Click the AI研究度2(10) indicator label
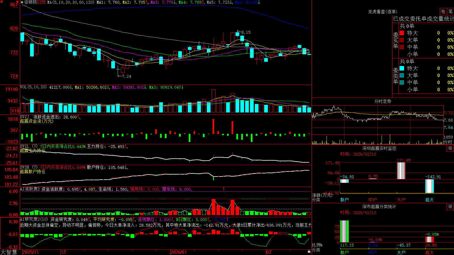Image resolution: width=454 pixels, height=255 pixels. [x=34, y=219]
